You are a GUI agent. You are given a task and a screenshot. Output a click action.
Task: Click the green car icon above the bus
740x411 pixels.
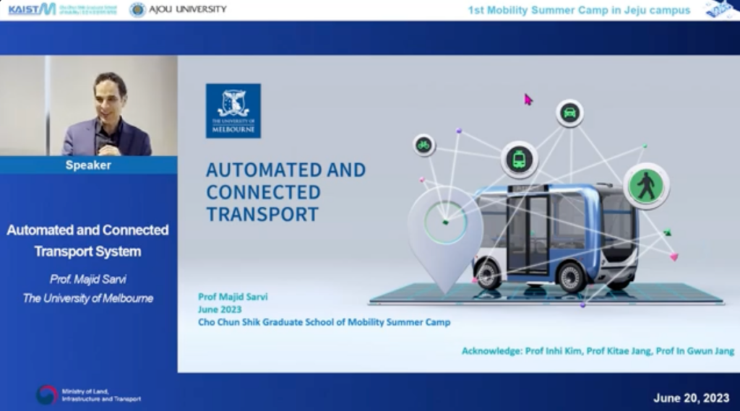click(569, 113)
